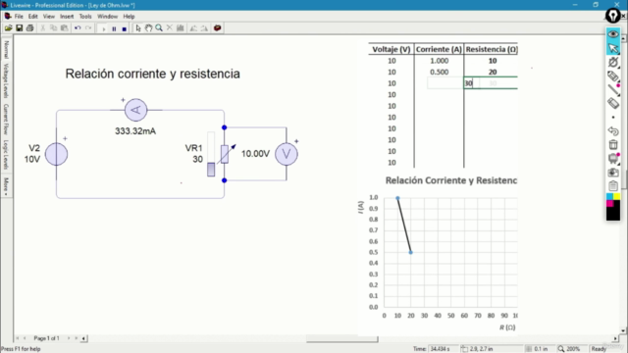Select the highlighter marker tool in annotation bar
This screenshot has width=628, height=353.
point(613,76)
